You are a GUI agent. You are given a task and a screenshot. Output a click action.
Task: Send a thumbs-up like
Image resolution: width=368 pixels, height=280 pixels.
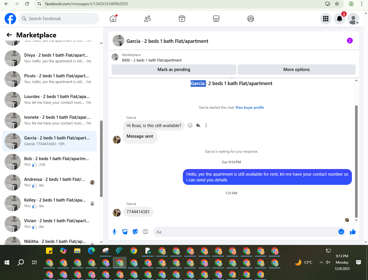click(x=353, y=232)
